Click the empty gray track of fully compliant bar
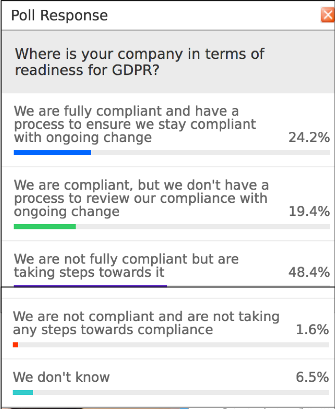Viewport: 335px width, 409px height. point(211,153)
